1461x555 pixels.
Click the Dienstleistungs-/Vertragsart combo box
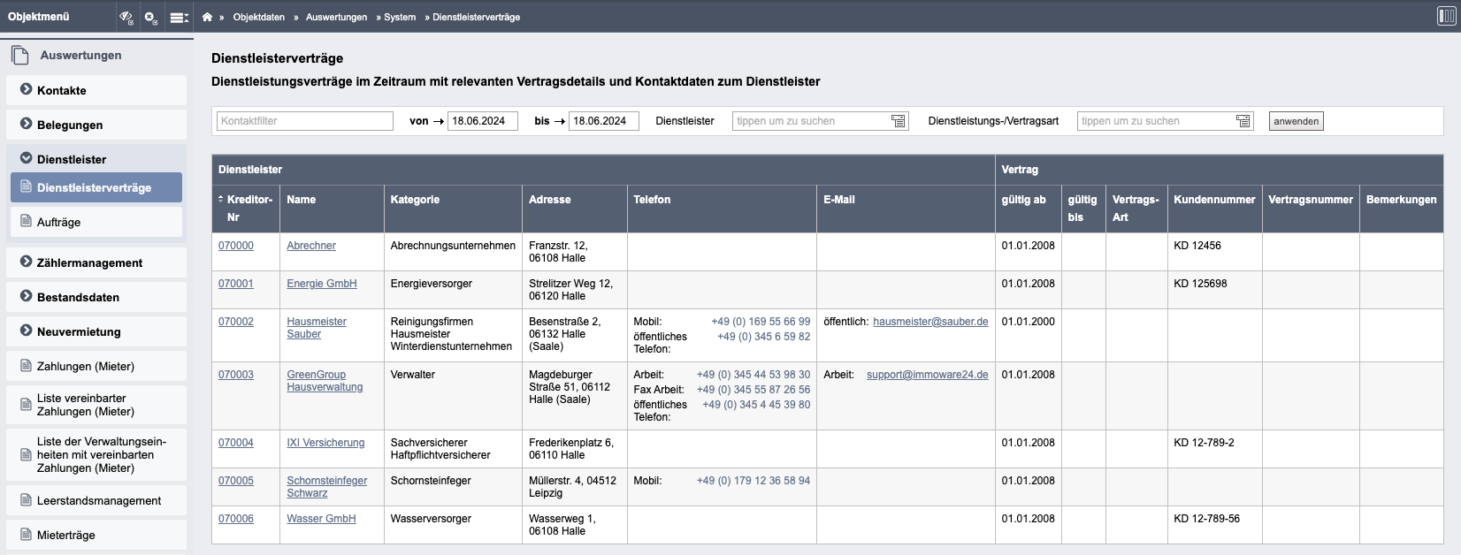(x=1166, y=121)
